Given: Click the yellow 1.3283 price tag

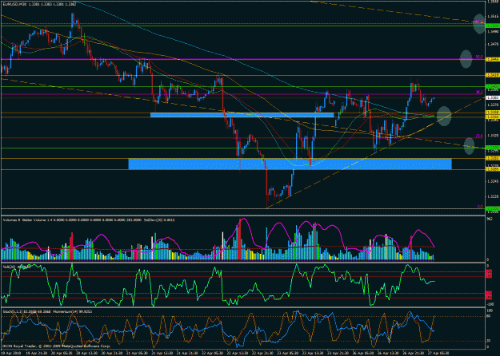Looking at the screenshot, I should point(491,158).
